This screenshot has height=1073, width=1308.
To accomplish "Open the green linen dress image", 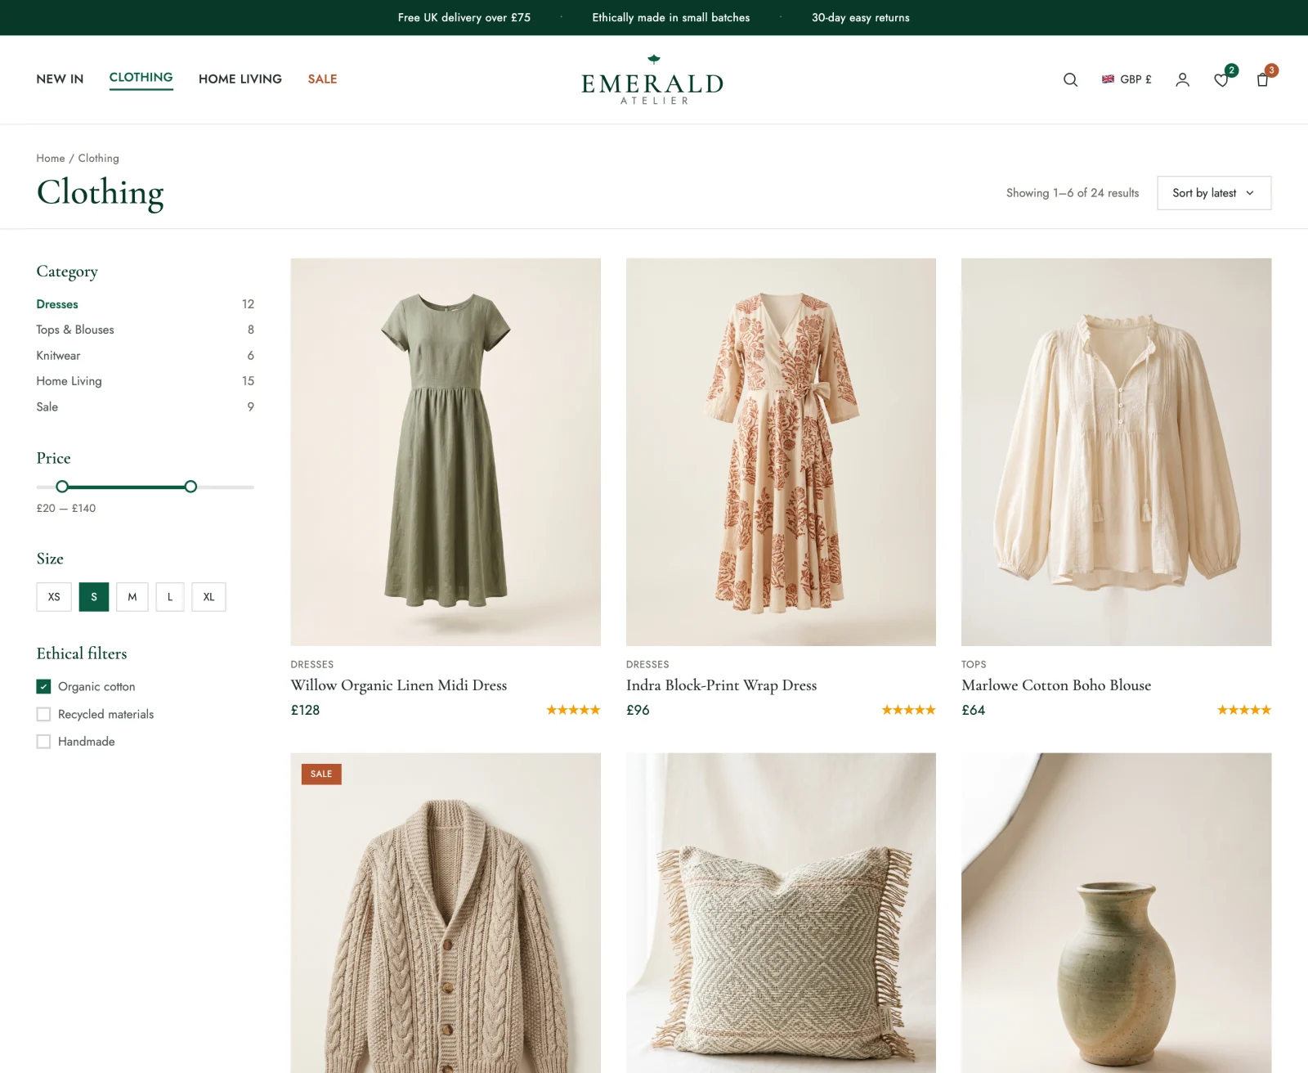I will [x=446, y=452].
